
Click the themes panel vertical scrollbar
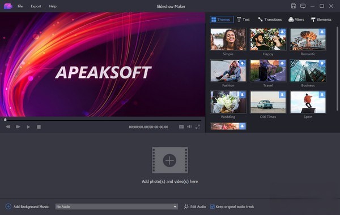pyautogui.click(x=337, y=69)
